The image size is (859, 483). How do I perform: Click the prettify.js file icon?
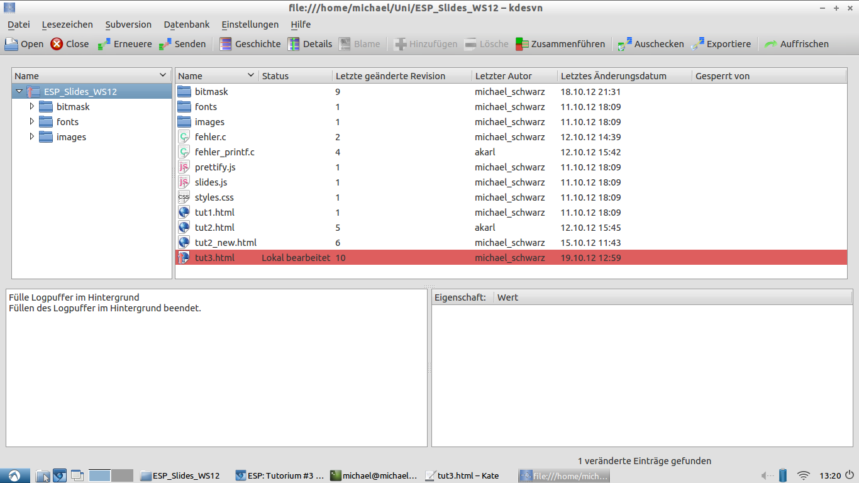point(184,167)
